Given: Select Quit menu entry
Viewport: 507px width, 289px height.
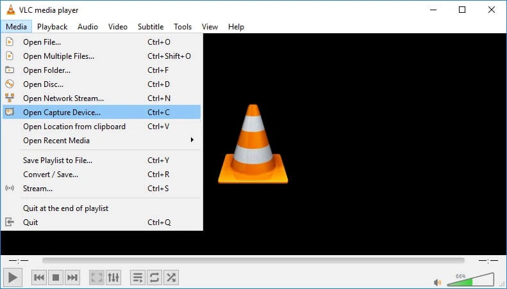Looking at the screenshot, I should point(101,223).
